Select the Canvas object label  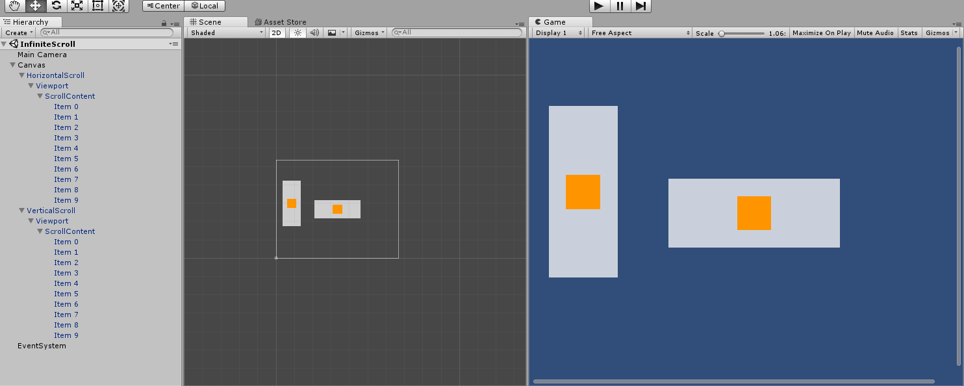(31, 65)
